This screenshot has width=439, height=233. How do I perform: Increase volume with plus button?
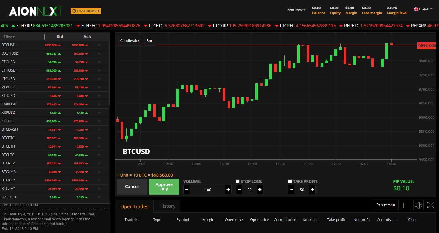pyautogui.click(x=228, y=190)
